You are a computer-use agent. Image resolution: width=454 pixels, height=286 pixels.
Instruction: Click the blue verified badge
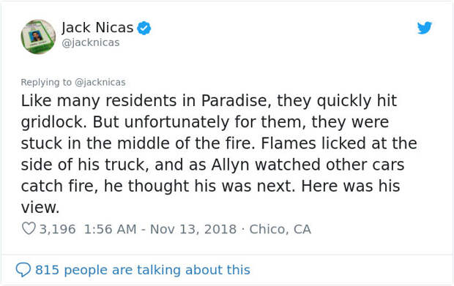144,28
